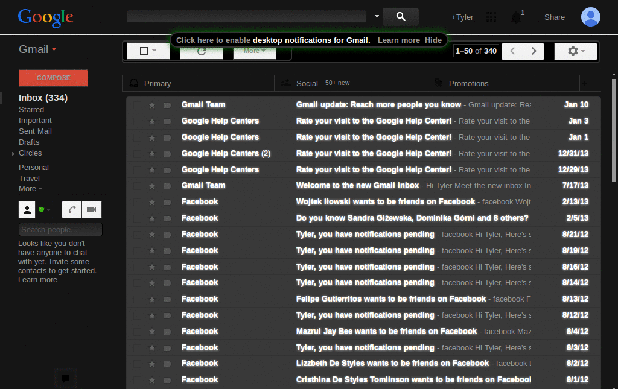Star the Felipe Gutierritos friend request email
This screenshot has height=389, width=618.
click(151, 299)
